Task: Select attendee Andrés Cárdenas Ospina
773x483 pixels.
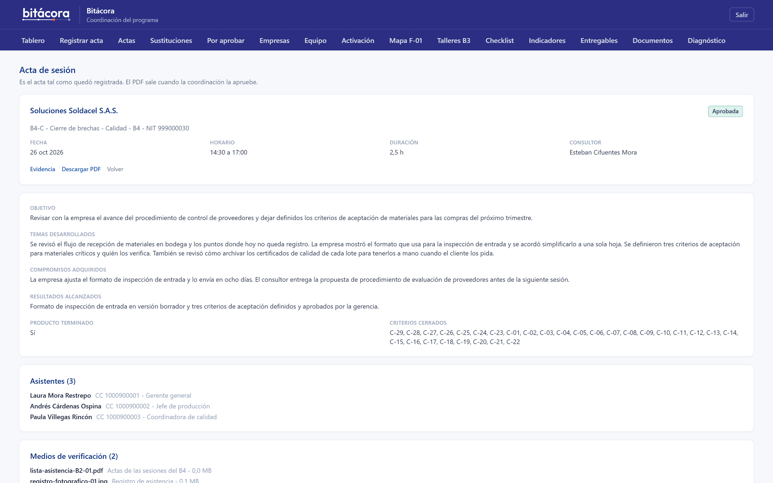Action: [x=66, y=406]
